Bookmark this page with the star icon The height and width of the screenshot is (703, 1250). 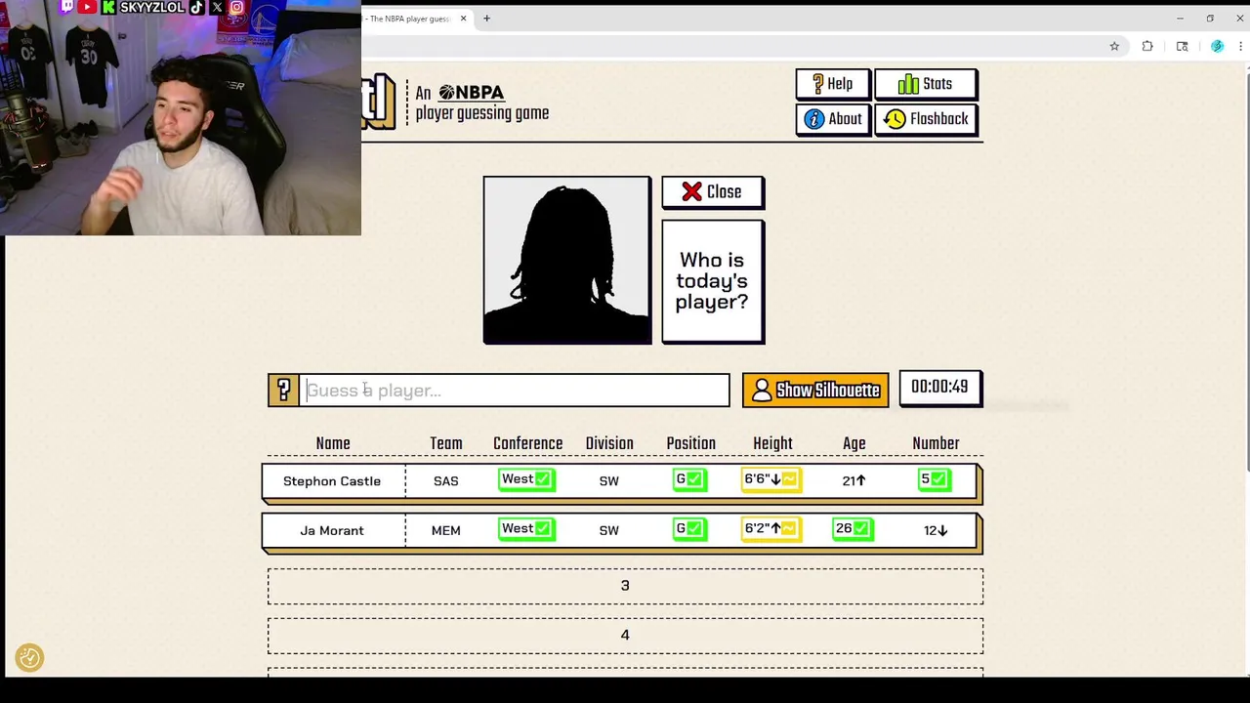coord(1114,46)
